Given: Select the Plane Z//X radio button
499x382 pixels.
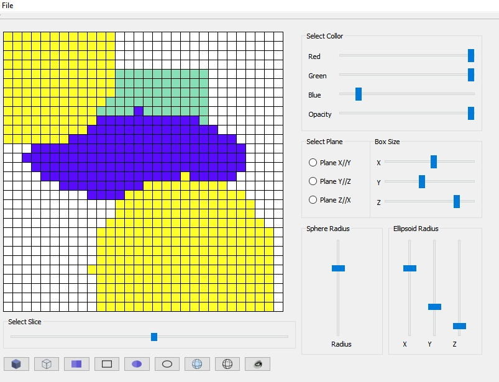Looking at the screenshot, I should coord(313,200).
